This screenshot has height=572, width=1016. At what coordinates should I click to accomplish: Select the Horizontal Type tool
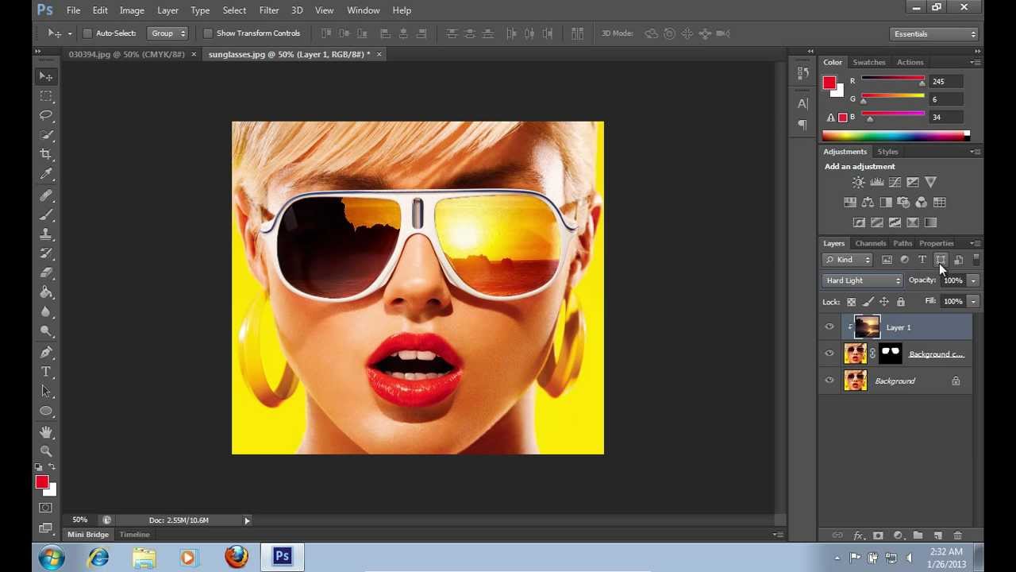coord(46,372)
